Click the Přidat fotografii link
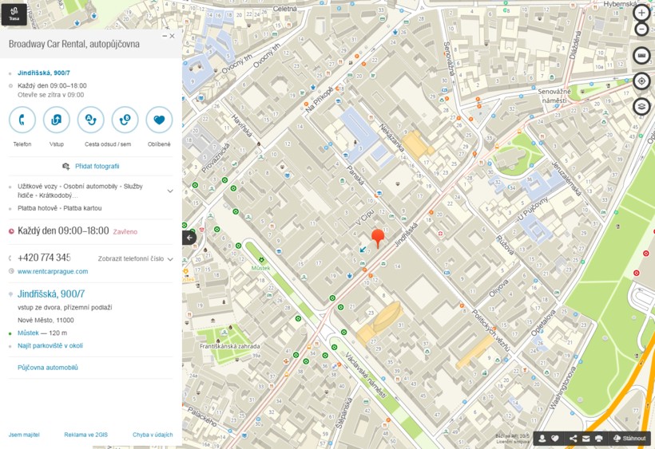This screenshot has height=449, width=655. (97, 167)
